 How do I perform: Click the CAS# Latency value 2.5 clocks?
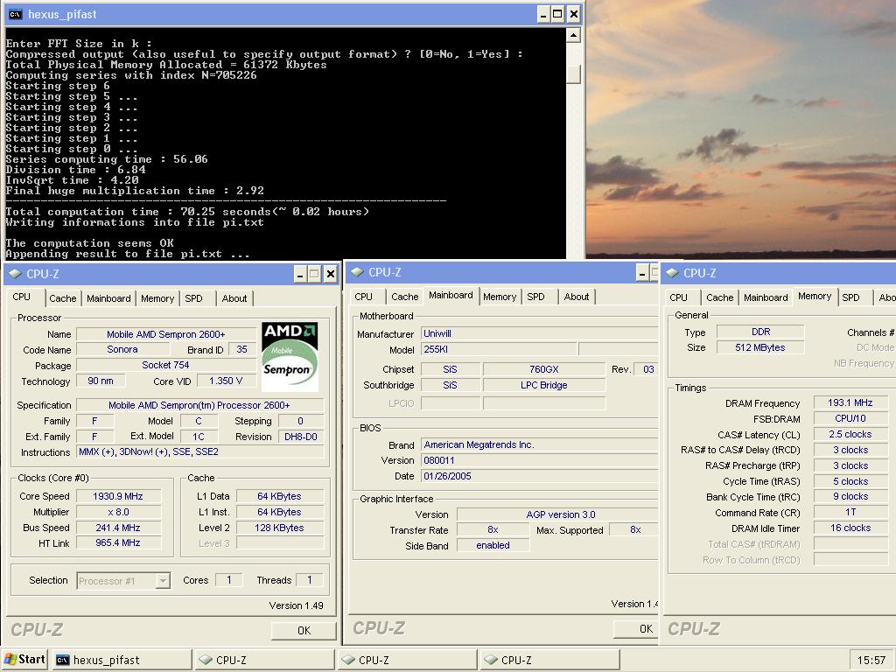pos(850,434)
